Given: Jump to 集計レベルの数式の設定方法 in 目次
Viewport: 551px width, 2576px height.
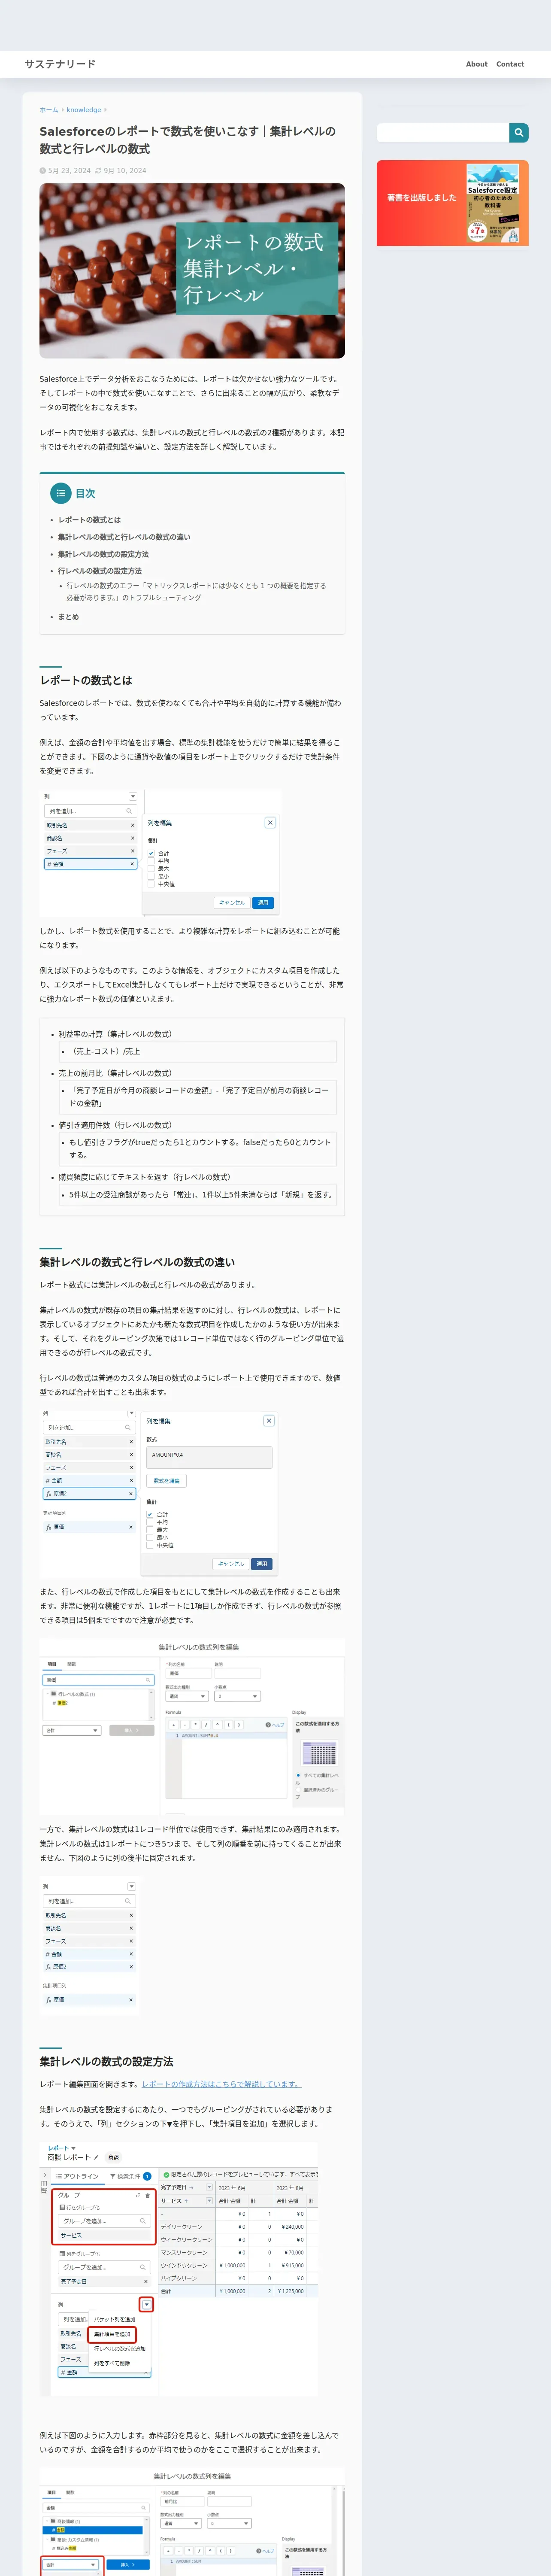Looking at the screenshot, I should tap(103, 554).
